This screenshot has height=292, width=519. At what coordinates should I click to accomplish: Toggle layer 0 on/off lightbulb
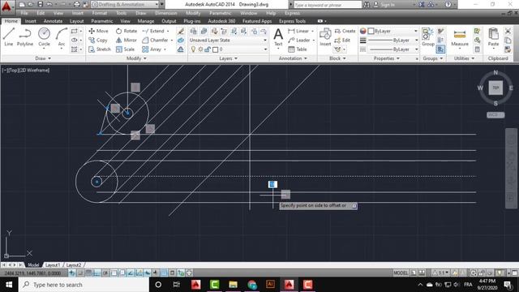(x=193, y=49)
